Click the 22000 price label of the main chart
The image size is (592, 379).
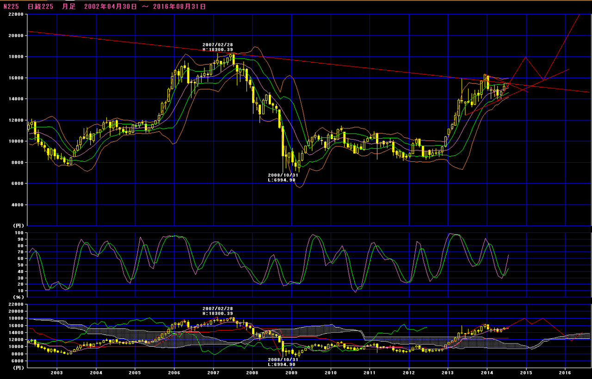(15, 14)
